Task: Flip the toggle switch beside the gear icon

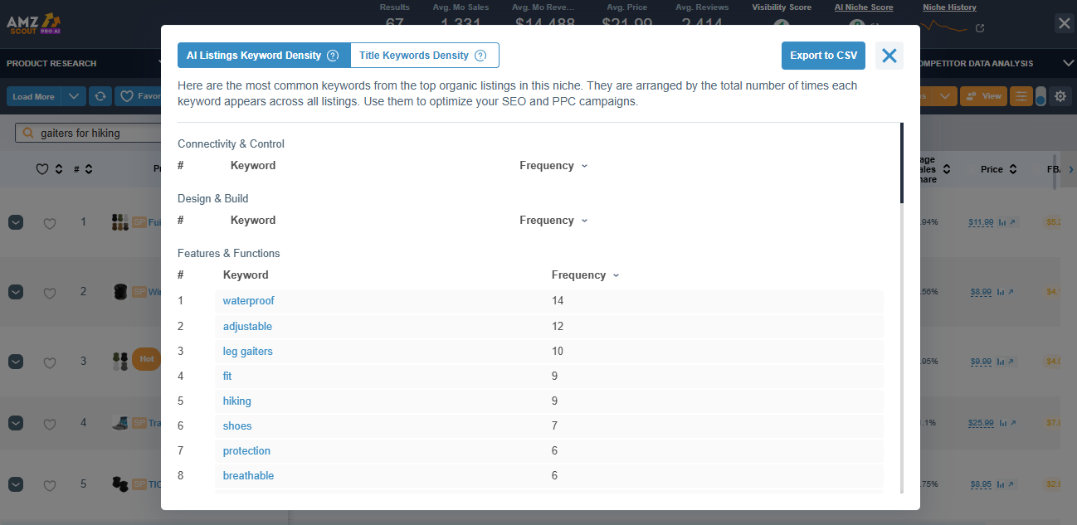Action: (1041, 96)
